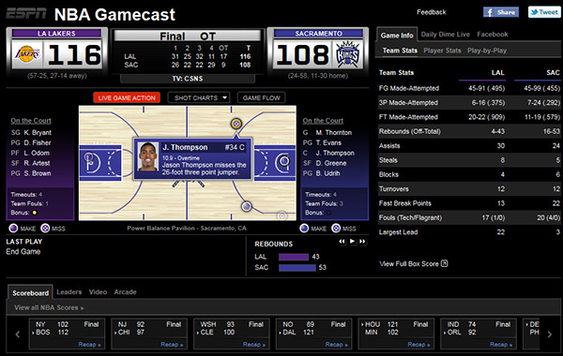Open the NY vs BOS recap
The image size is (563, 356).
click(x=89, y=344)
